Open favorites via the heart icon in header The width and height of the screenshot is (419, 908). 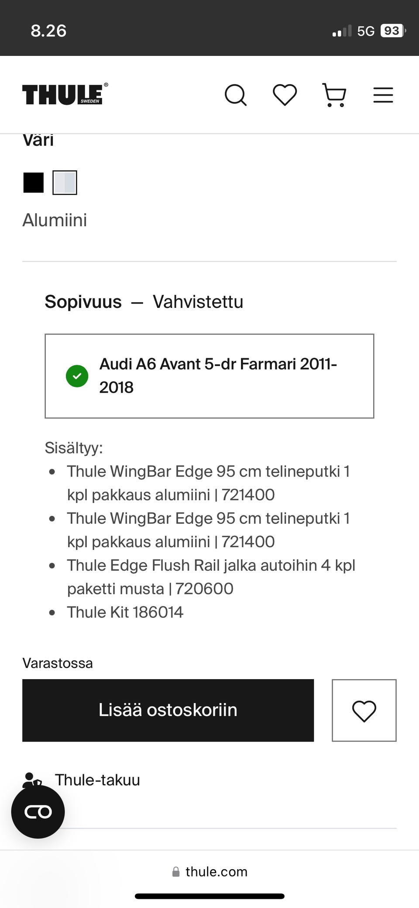pos(285,95)
